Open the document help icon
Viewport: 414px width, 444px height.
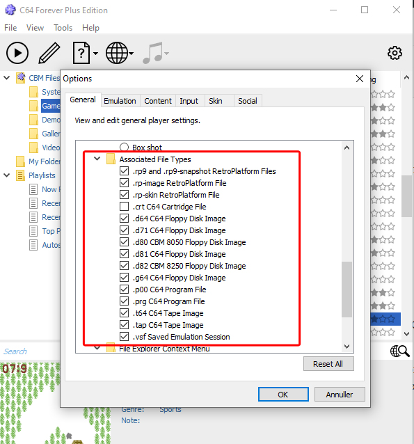click(x=81, y=53)
